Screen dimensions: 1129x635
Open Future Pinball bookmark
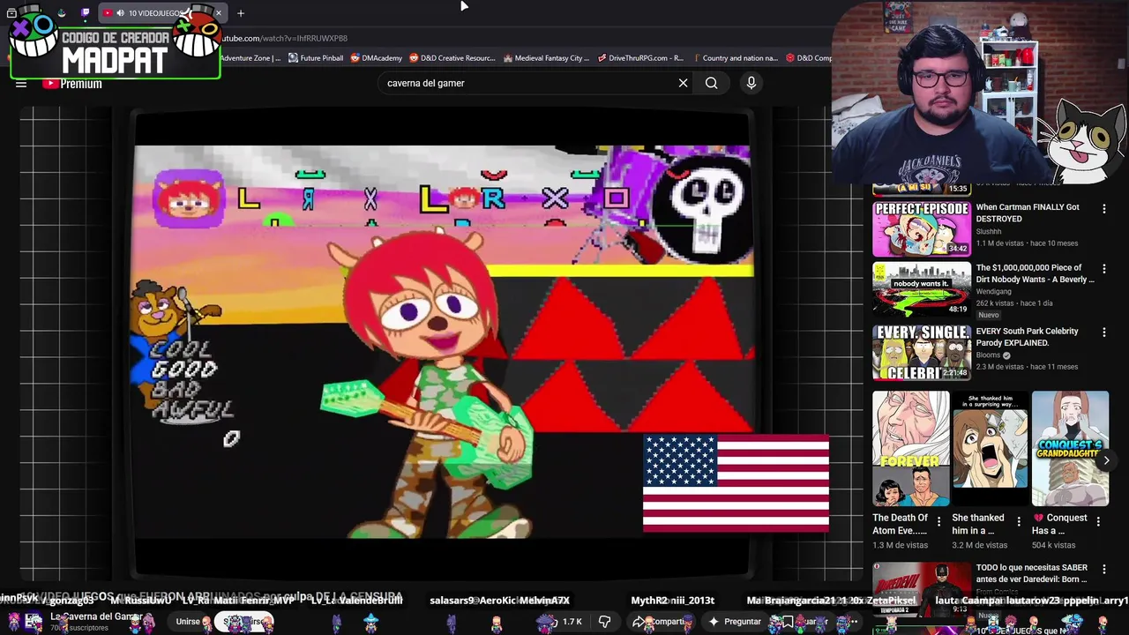[x=315, y=58]
